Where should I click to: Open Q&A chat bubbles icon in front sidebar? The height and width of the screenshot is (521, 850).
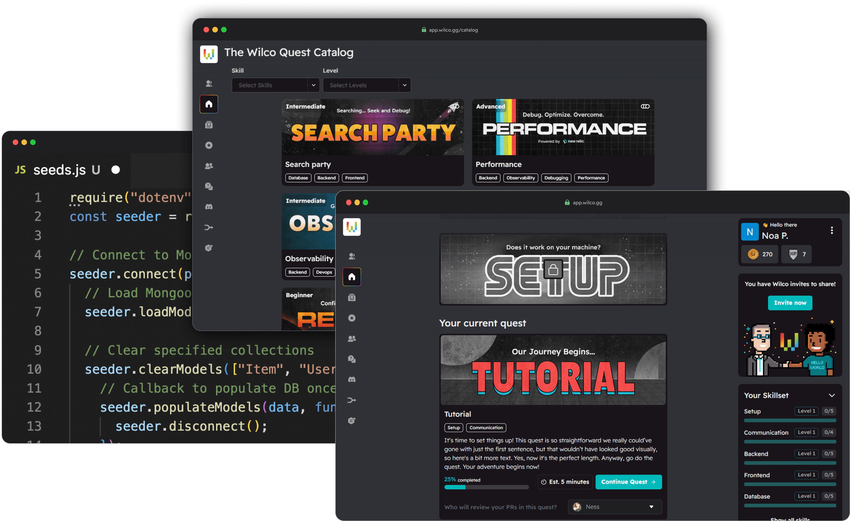tap(352, 359)
